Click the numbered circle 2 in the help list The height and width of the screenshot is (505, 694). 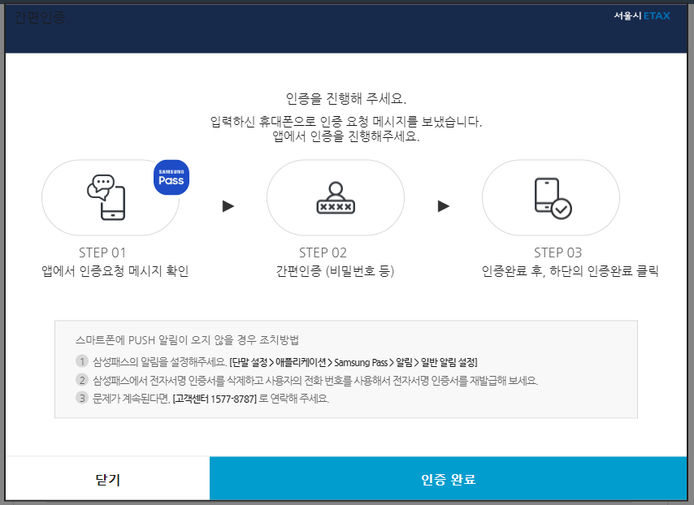(82, 380)
